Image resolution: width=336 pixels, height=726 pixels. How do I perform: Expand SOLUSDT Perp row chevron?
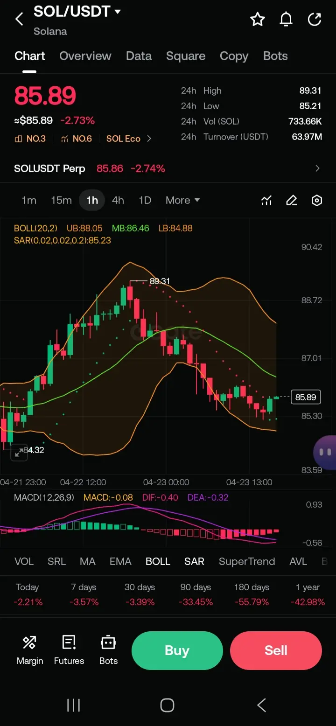point(317,168)
